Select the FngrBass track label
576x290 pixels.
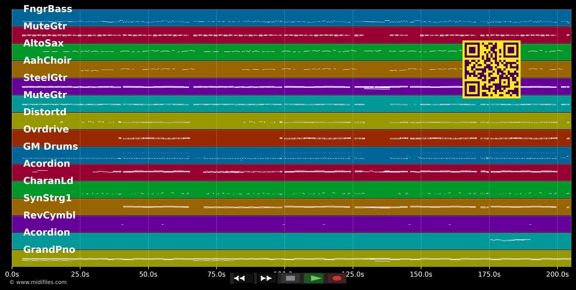(48, 9)
